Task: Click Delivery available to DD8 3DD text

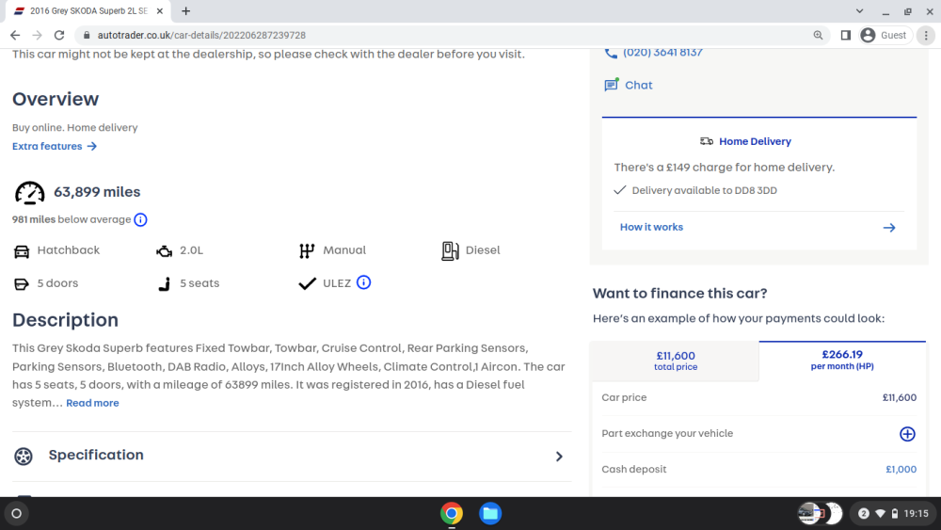Action: (x=705, y=190)
